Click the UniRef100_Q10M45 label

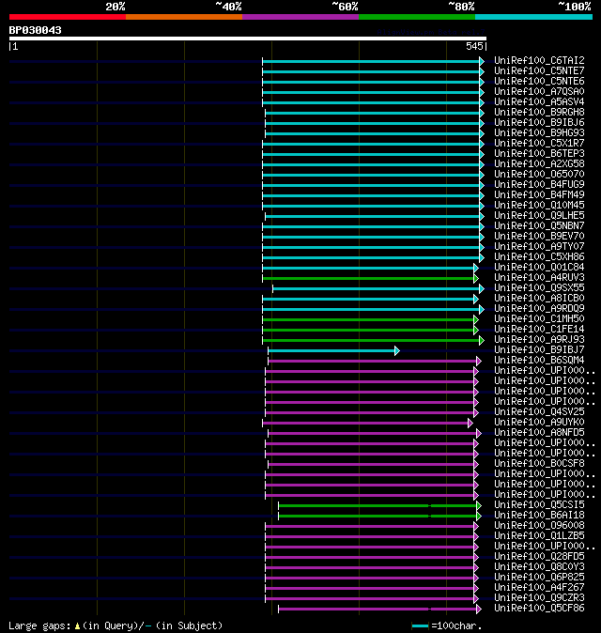coord(539,205)
